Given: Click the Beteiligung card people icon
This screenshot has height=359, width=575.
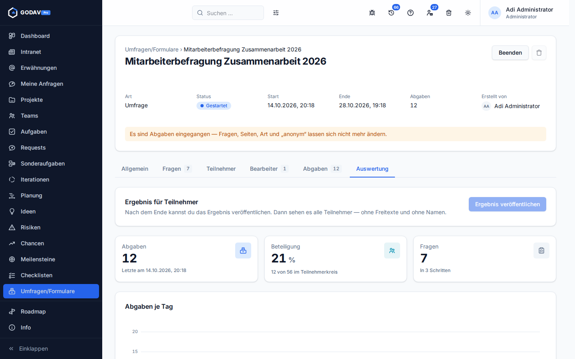Looking at the screenshot, I should point(392,251).
